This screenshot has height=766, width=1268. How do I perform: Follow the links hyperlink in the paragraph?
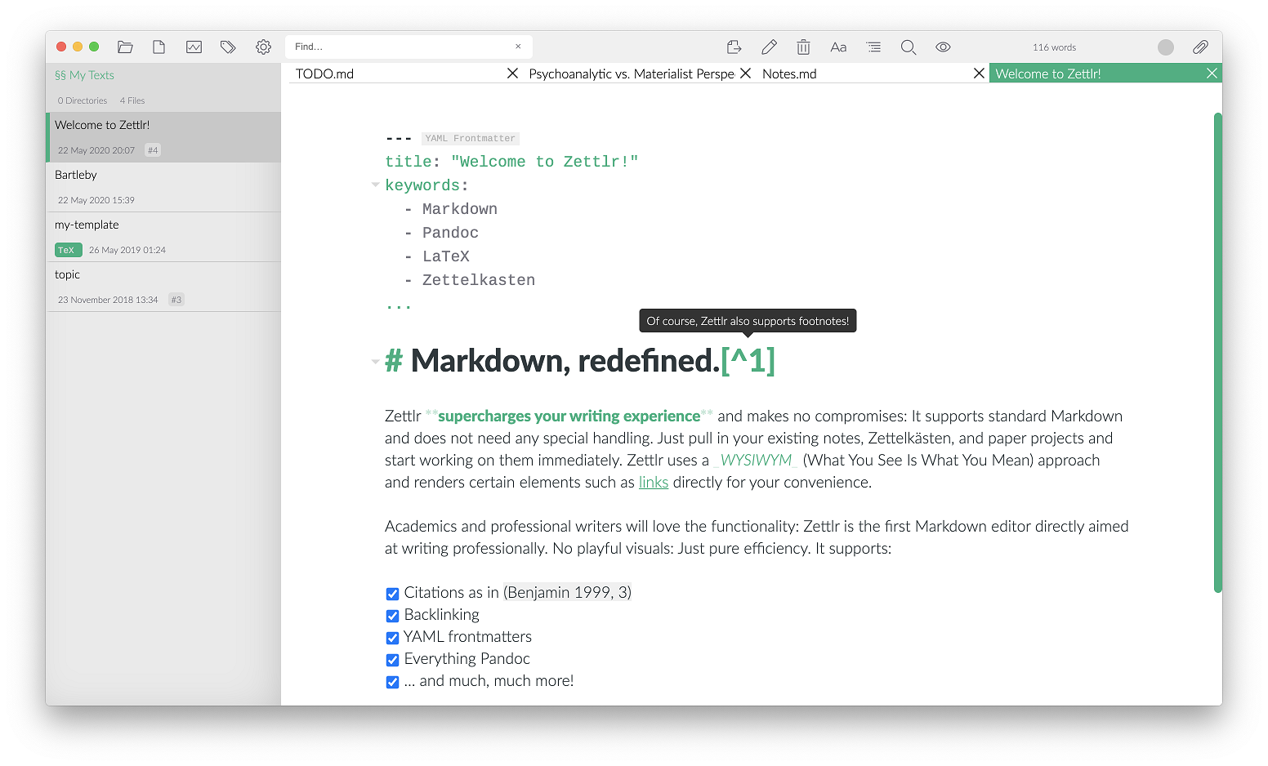click(x=654, y=483)
